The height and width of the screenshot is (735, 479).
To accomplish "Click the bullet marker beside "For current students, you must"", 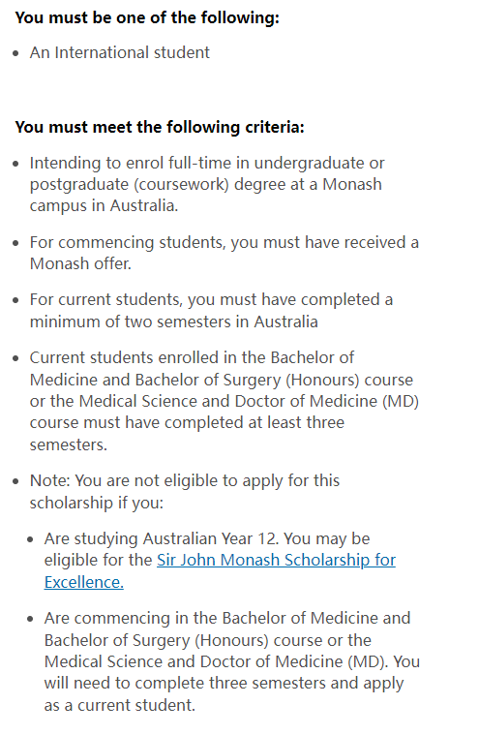I will click(16, 300).
